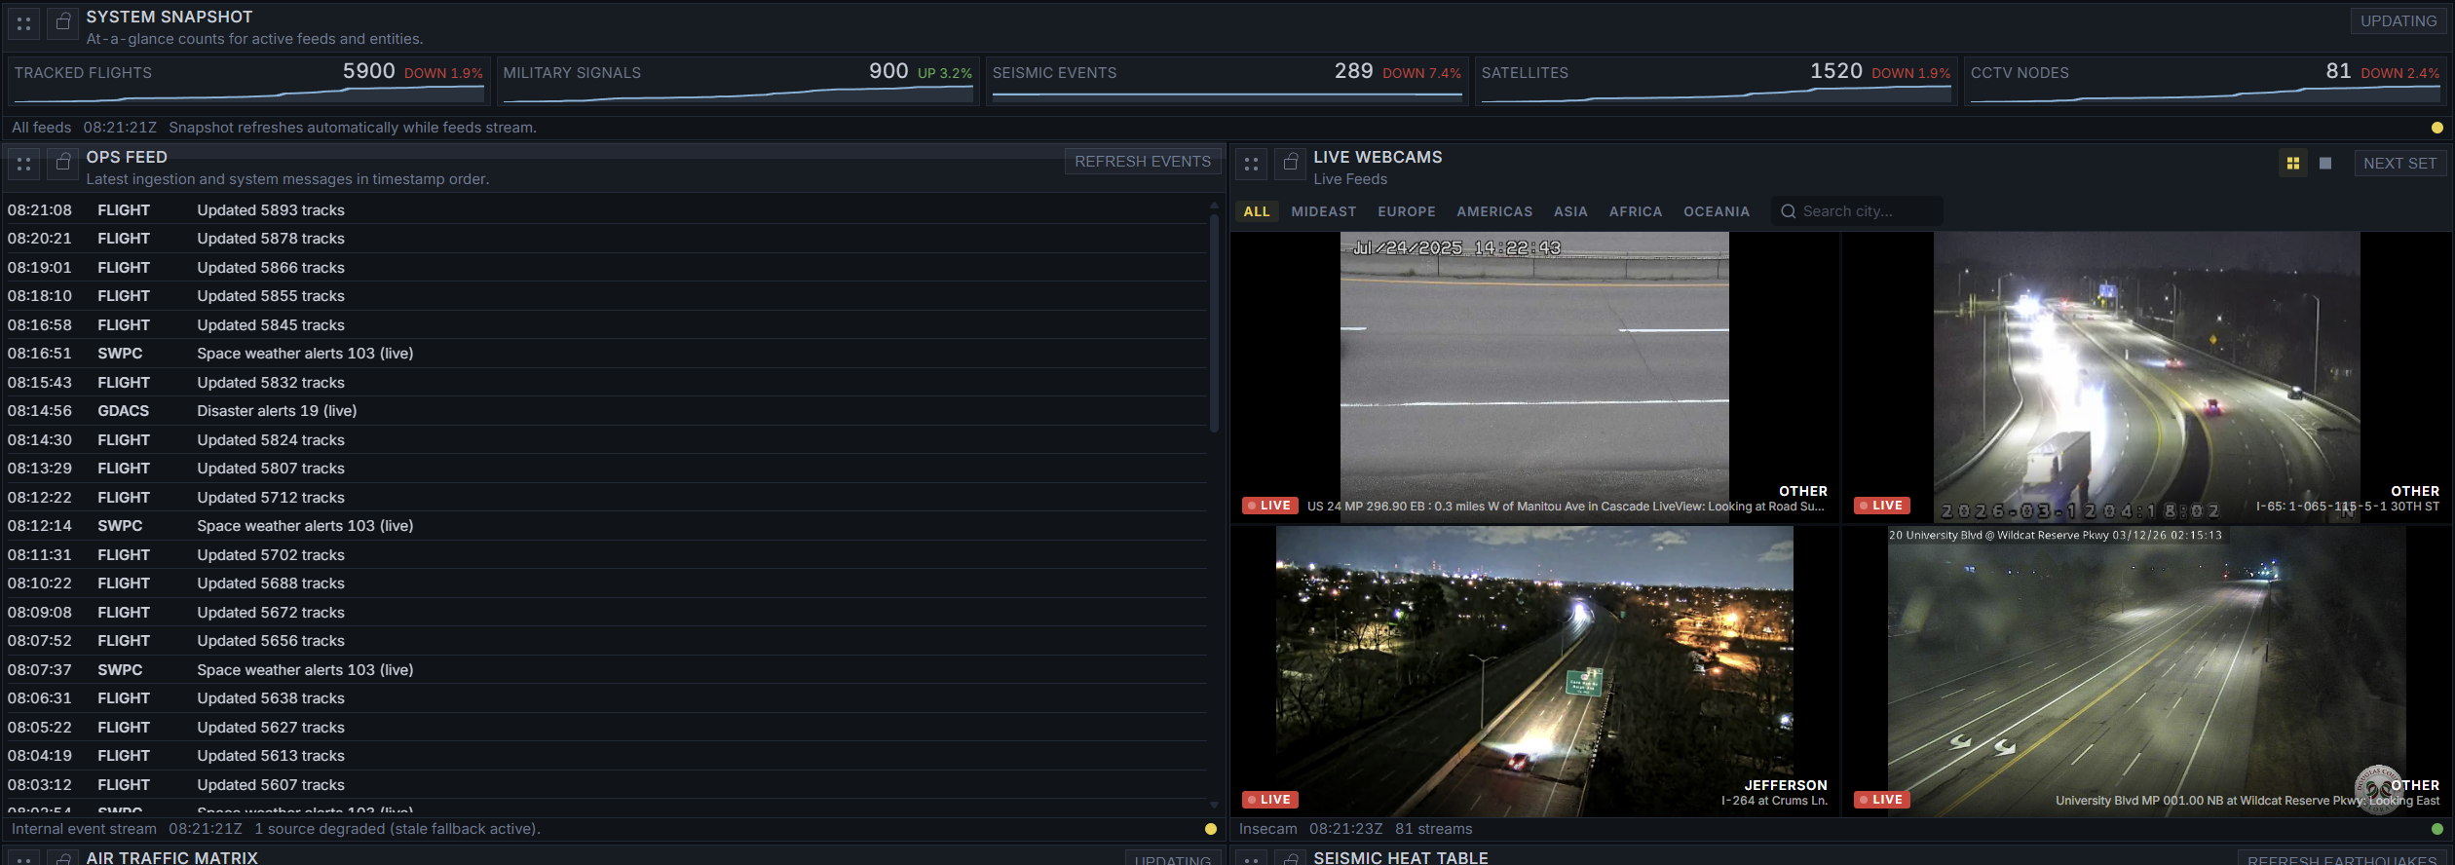Click LIVE badge on I-65 webcam
The height and width of the screenshot is (865, 2455).
pyautogui.click(x=1881, y=506)
